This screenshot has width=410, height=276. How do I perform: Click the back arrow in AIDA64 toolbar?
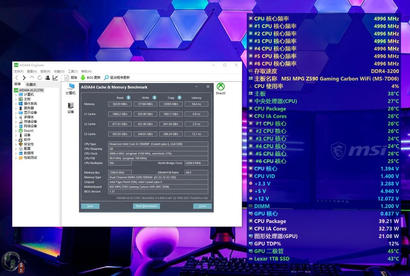pyautogui.click(x=17, y=78)
